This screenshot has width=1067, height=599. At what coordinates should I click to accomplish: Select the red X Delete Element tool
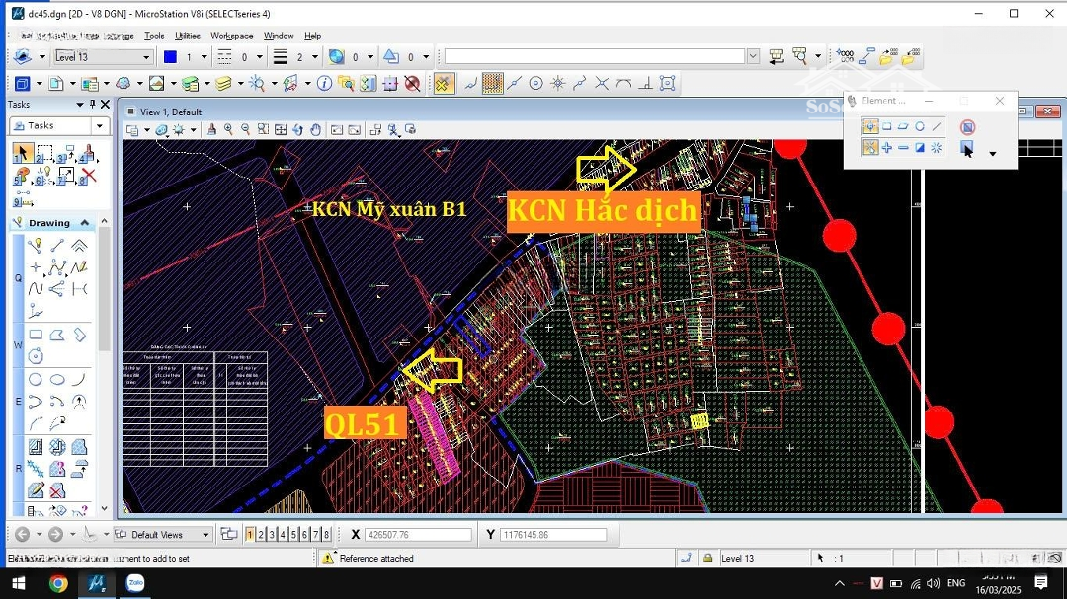tap(88, 176)
